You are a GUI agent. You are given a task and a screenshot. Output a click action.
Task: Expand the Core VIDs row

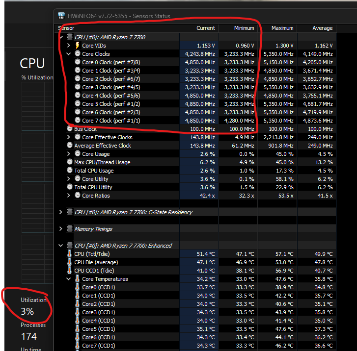69,46
